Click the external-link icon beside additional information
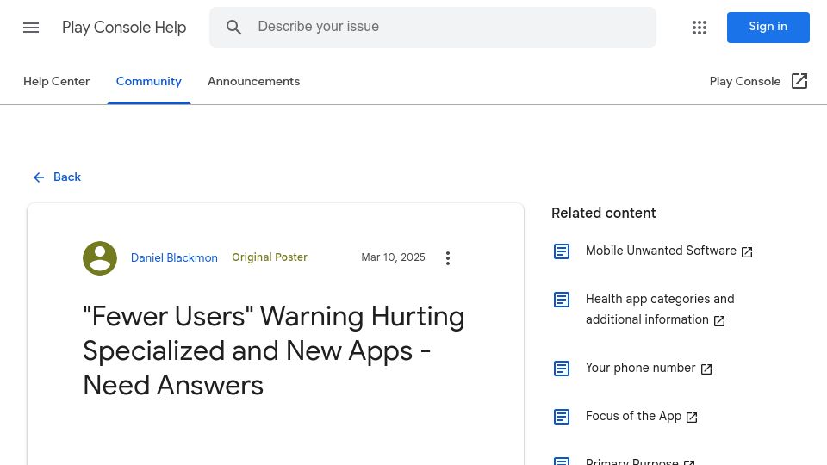Viewport: 827px width, 465px height. (719, 321)
